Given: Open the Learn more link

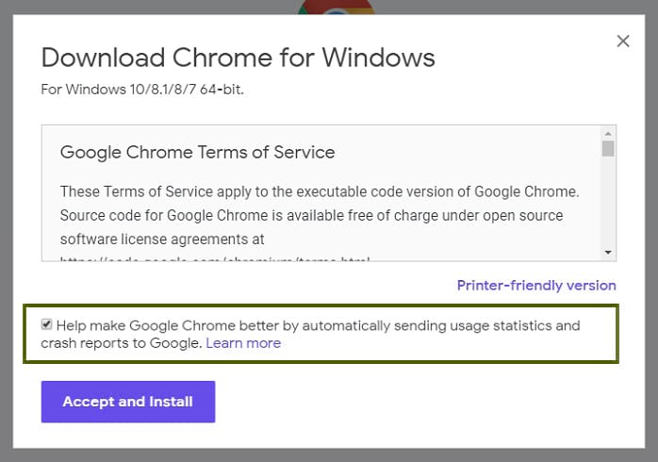Looking at the screenshot, I should [x=243, y=343].
